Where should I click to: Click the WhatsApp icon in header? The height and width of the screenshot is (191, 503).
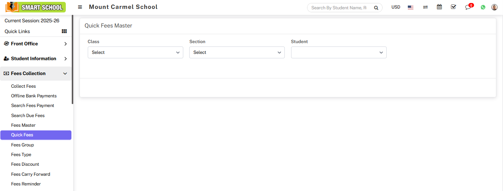[483, 7]
